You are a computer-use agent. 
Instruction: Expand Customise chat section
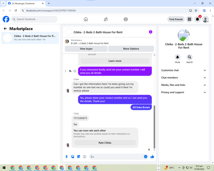coord(184,70)
